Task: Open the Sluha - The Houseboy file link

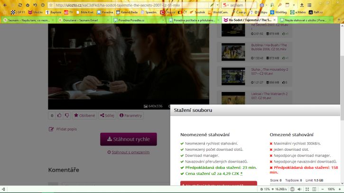Action: [270, 72]
